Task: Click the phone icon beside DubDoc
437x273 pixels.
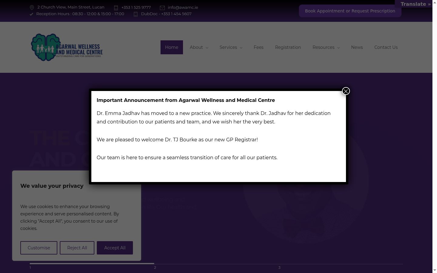Action: 136,14
